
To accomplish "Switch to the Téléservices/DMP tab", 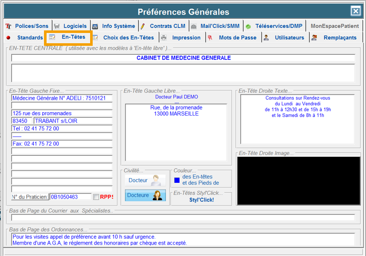I will tap(275, 26).
